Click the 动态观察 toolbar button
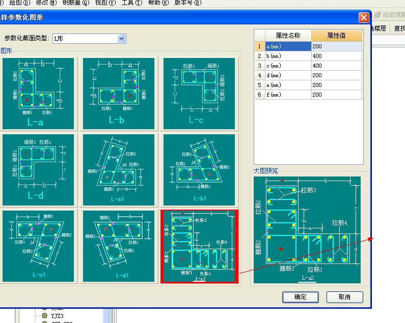405x323 pixels. [x=390, y=15]
